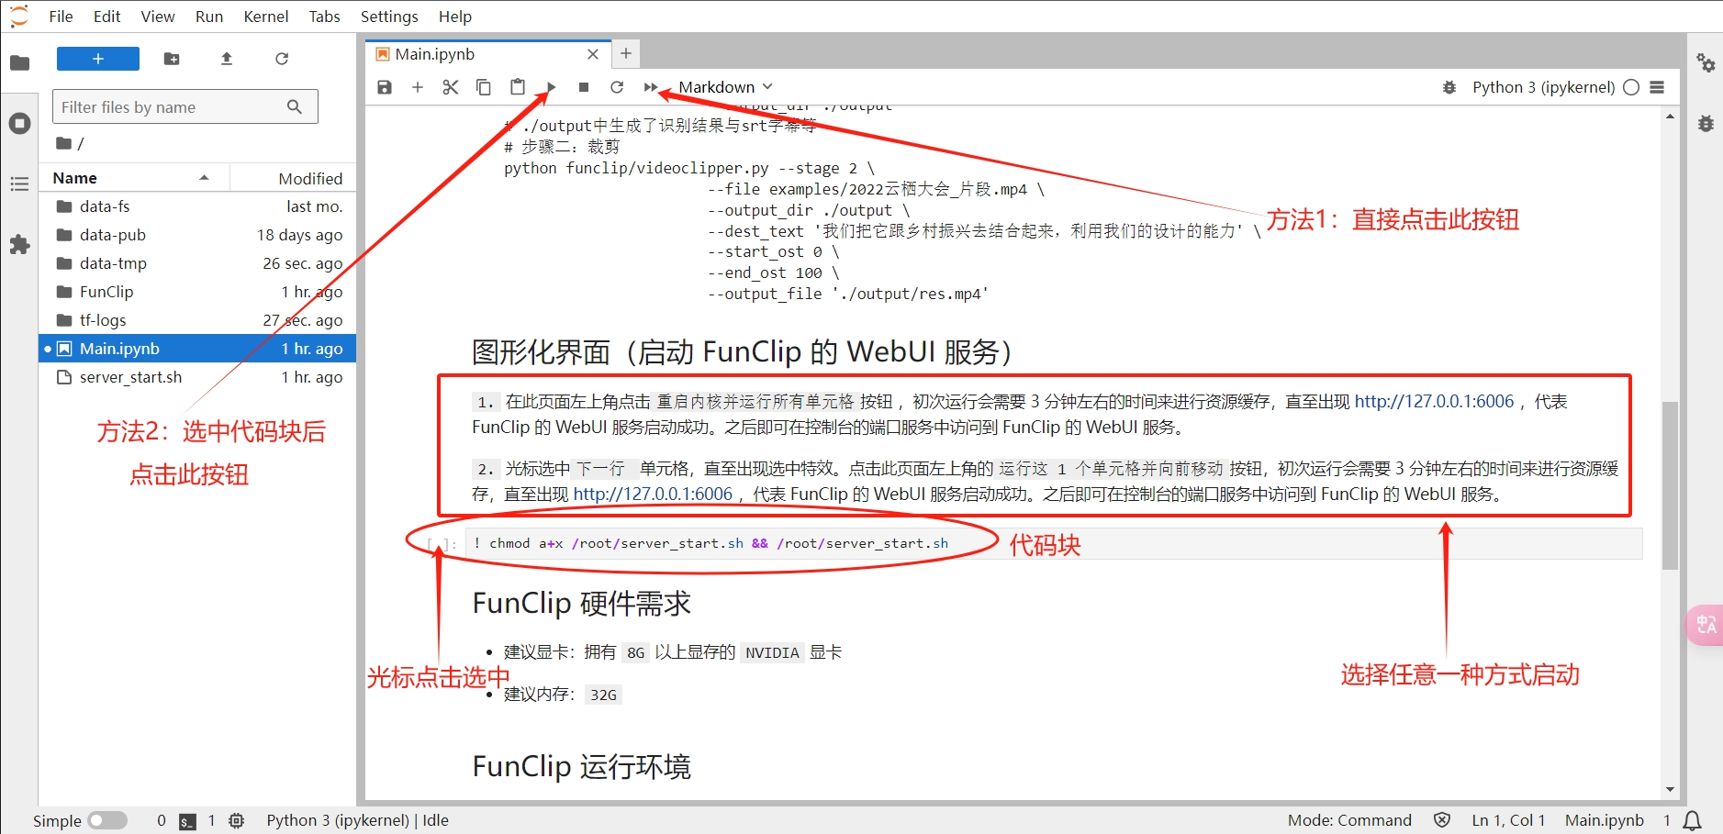Open the Extension Manager panel
Image resolution: width=1723 pixels, height=834 pixels.
19,245
